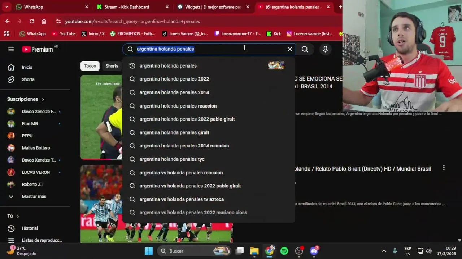Screen dimensions: 462x259
Task: Open tab search dropdown arrow
Action: point(6,7)
